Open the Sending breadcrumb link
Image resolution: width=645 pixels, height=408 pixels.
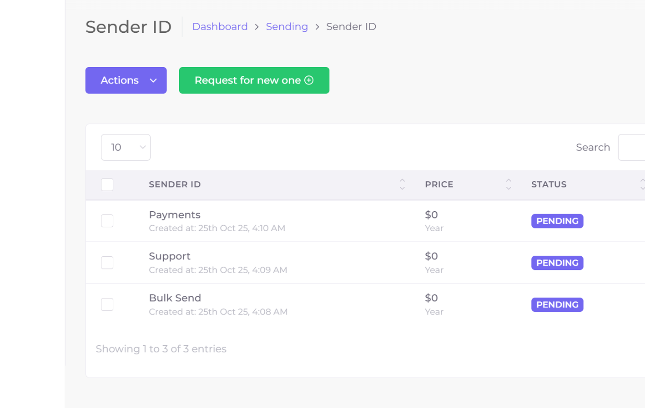[287, 27]
